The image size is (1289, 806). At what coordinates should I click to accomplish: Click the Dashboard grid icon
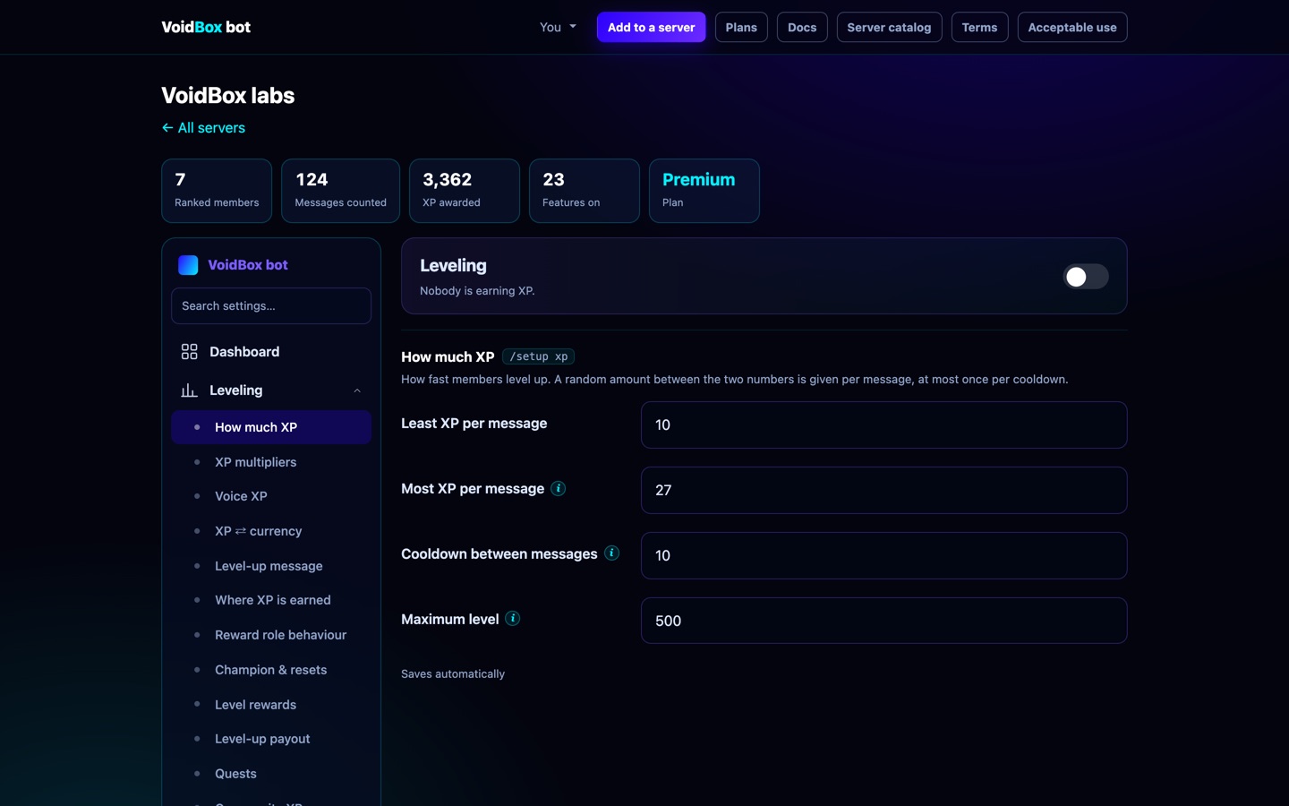pyautogui.click(x=189, y=352)
